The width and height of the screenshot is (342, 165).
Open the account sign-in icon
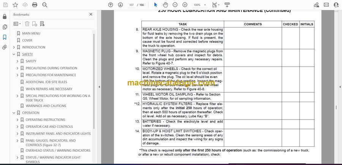click(336, 5)
